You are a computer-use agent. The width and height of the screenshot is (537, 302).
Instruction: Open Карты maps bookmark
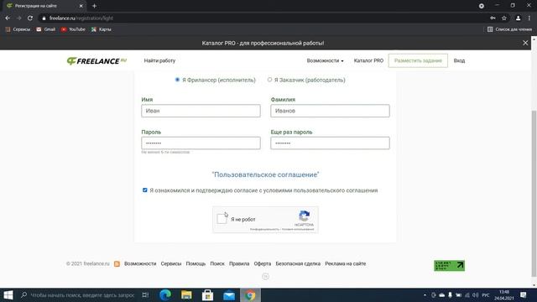pyautogui.click(x=102, y=29)
